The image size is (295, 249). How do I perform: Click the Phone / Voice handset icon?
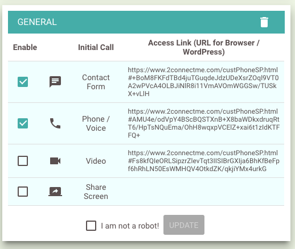[x=55, y=123]
